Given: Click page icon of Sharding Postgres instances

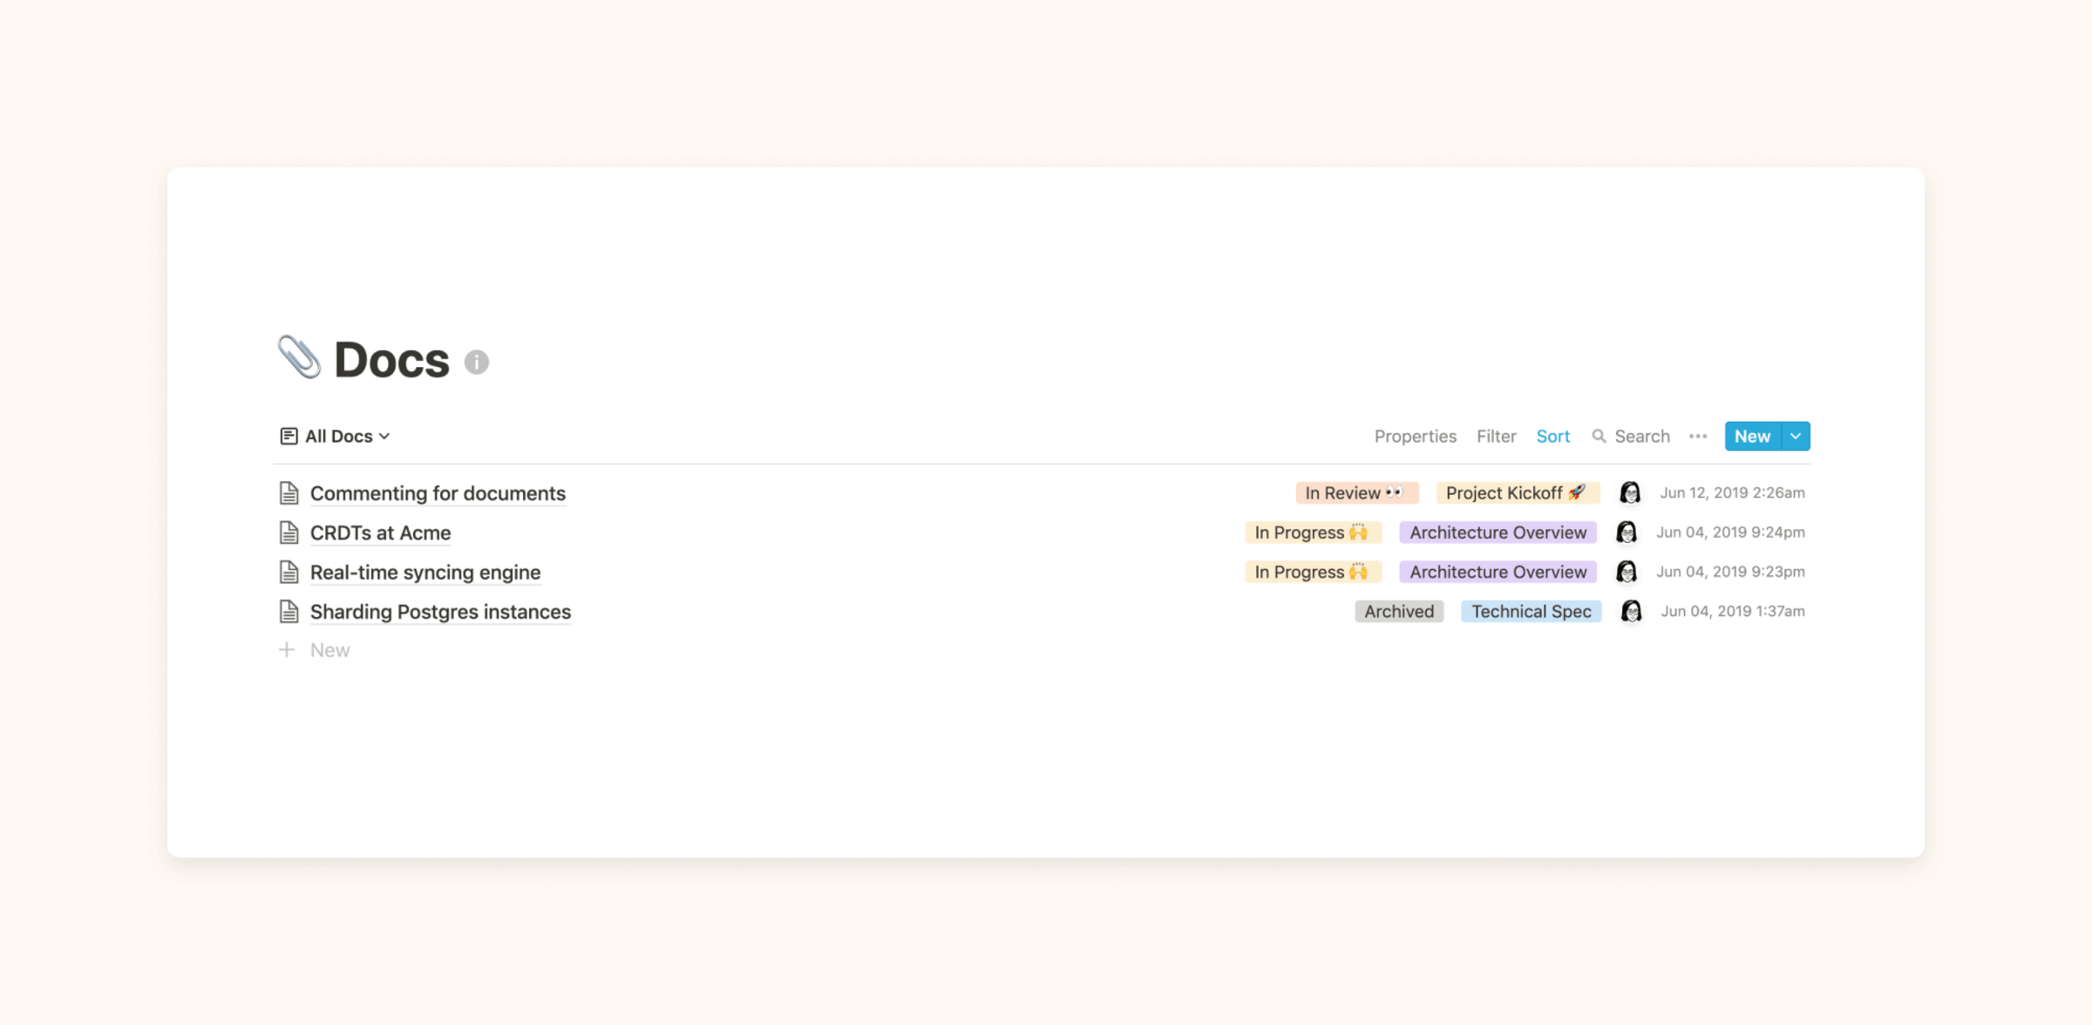Looking at the screenshot, I should pyautogui.click(x=289, y=612).
